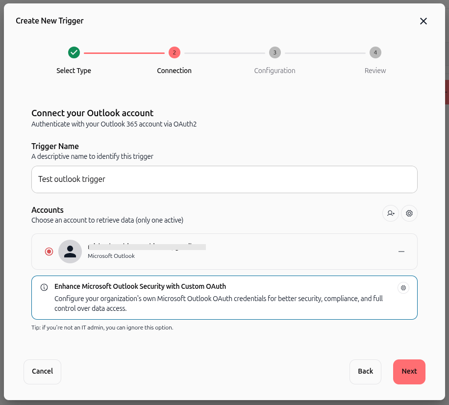Image resolution: width=449 pixels, height=405 pixels.
Task: Click the 'Select Type' step label
Action: (74, 71)
